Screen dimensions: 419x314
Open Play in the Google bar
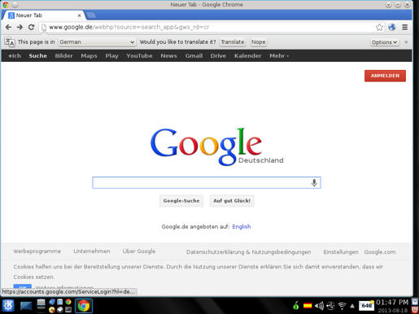(111, 56)
